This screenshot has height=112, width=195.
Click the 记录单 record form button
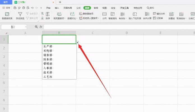[158, 18]
